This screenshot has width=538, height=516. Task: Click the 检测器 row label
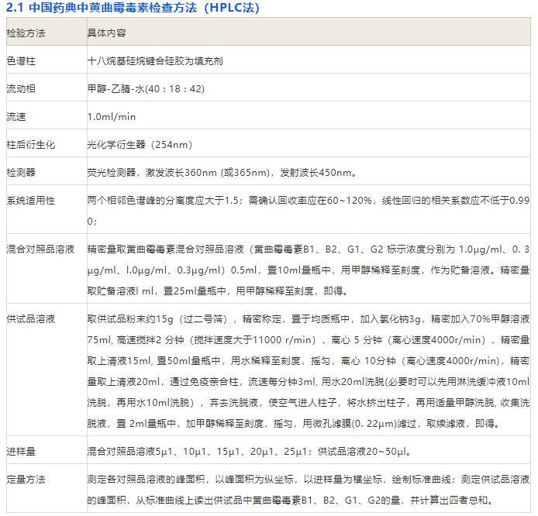[22, 172]
